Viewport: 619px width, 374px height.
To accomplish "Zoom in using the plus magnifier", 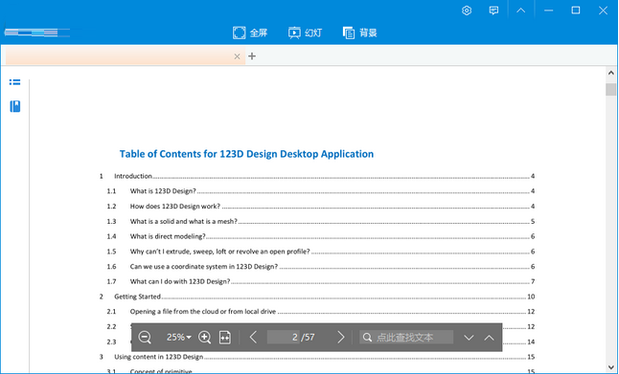I will pos(204,338).
